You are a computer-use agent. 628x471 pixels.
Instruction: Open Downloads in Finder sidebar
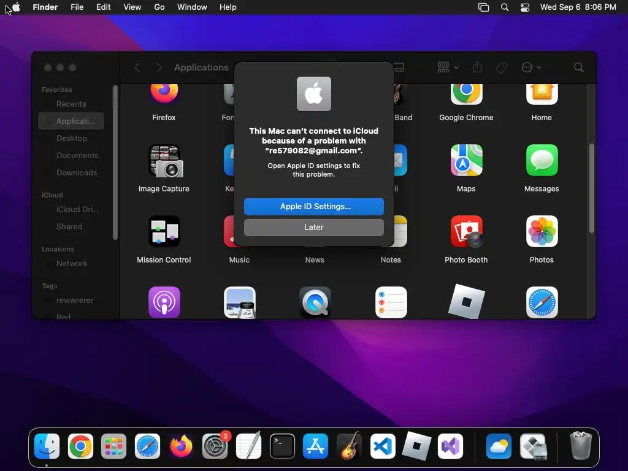pyautogui.click(x=71, y=172)
